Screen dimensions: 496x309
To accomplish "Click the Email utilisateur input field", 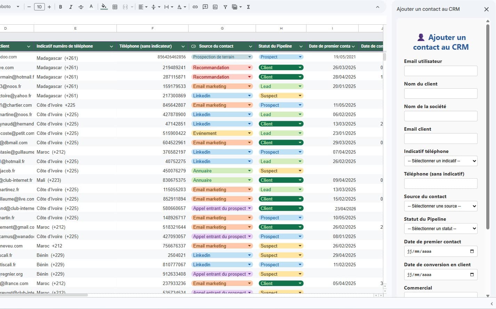I will tap(441, 71).
